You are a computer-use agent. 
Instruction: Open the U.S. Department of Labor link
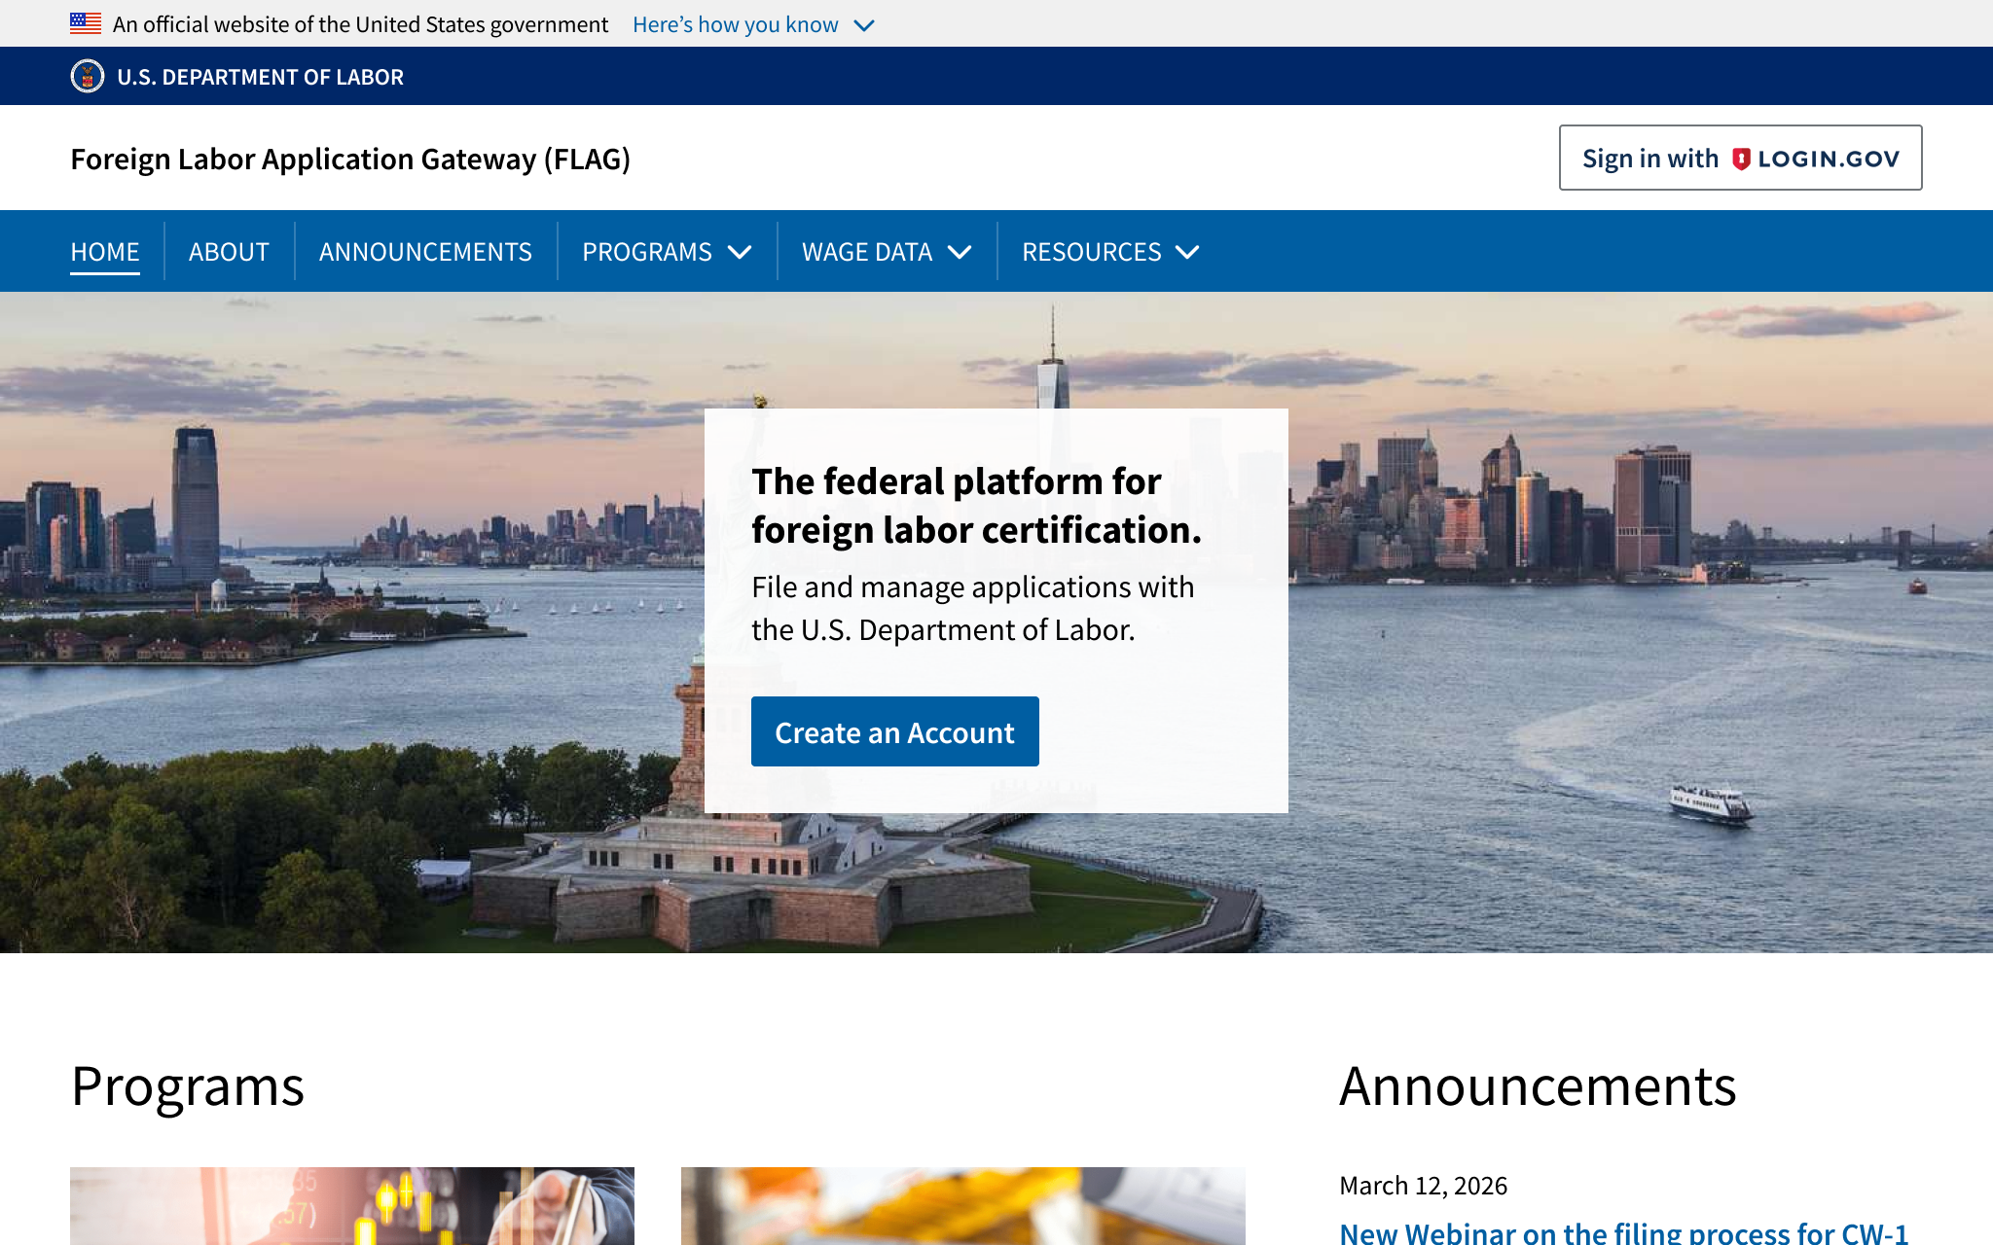click(x=260, y=77)
